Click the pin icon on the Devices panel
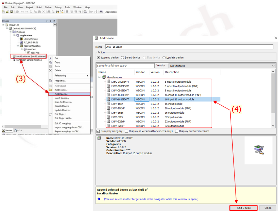 click(x=50, y=21)
